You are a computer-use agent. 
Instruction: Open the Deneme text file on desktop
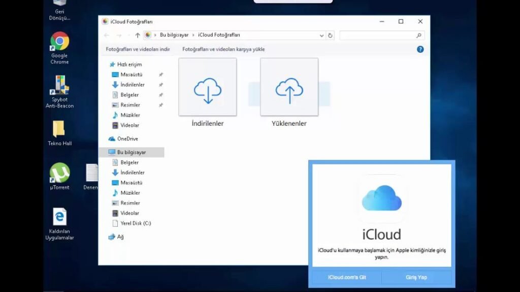pos(91,177)
